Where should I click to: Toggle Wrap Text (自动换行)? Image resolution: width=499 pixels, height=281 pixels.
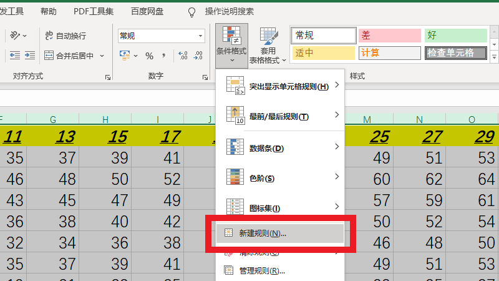(x=65, y=36)
